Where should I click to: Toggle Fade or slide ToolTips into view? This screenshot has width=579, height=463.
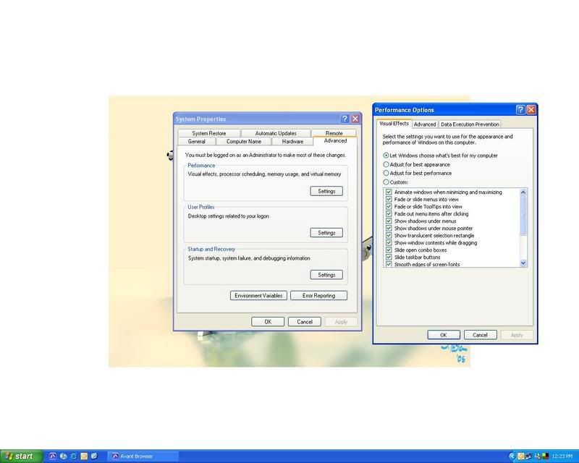[389, 206]
